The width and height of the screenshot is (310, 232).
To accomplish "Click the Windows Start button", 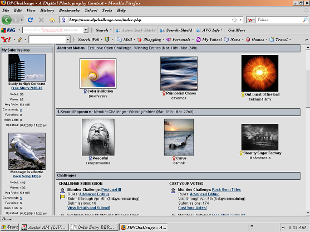I will coord(10,227).
